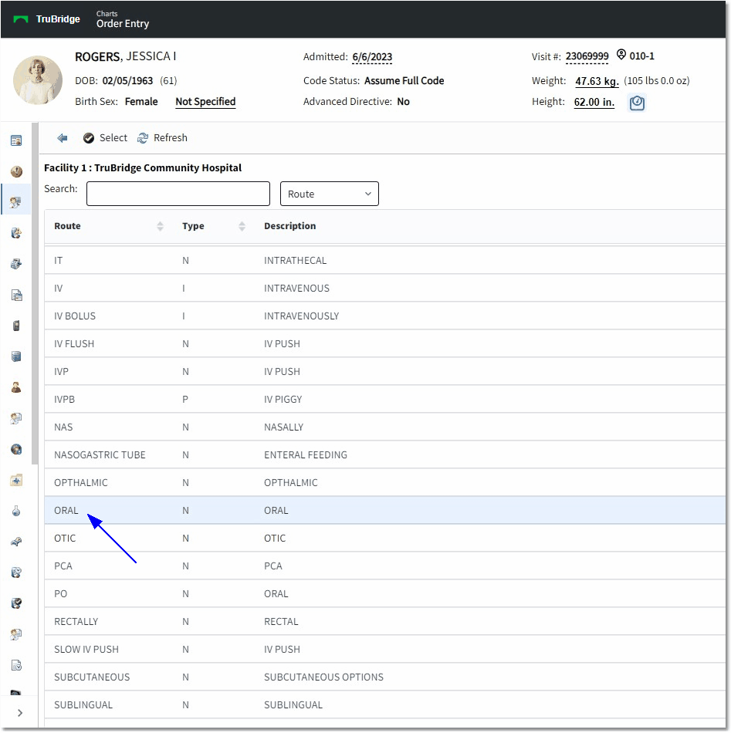Screen dimensions: 731x733
Task: Open the warning-triangle sidebar icon
Action: 16,233
